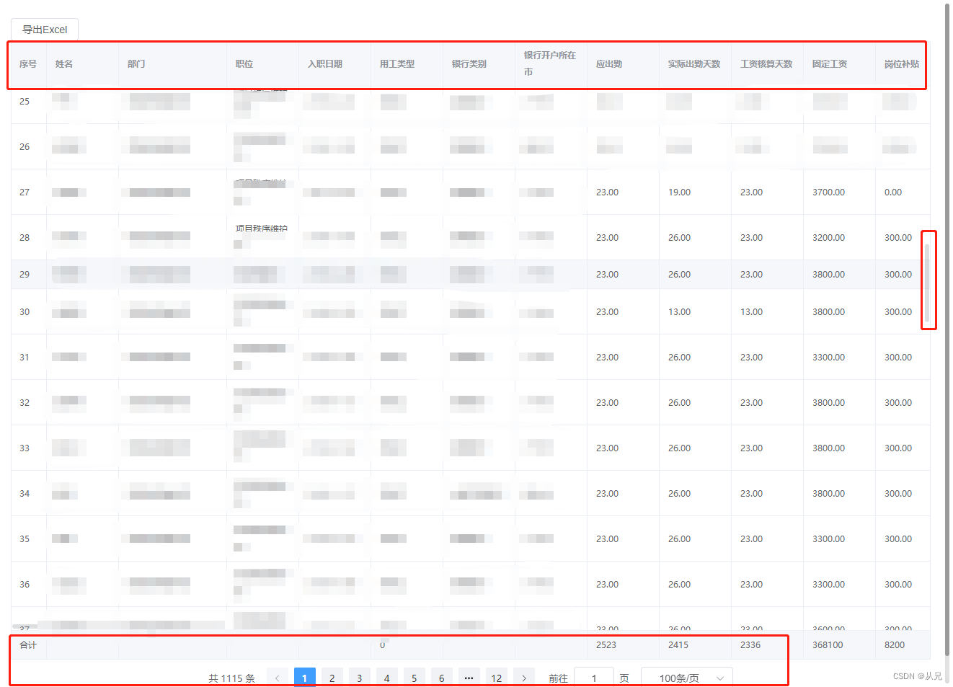
Task: Select page 1 in pagination
Action: pyautogui.click(x=305, y=678)
